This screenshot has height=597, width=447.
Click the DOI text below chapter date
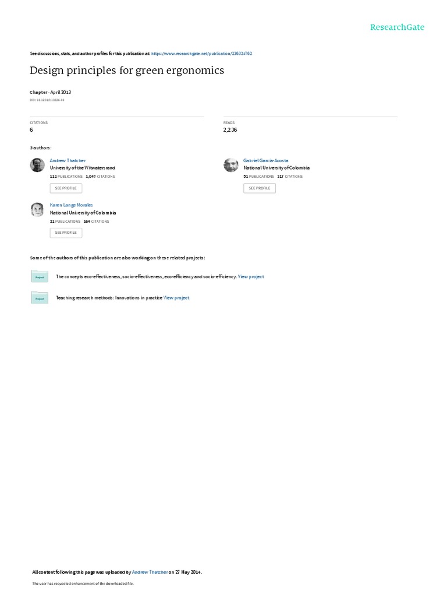click(x=47, y=100)
